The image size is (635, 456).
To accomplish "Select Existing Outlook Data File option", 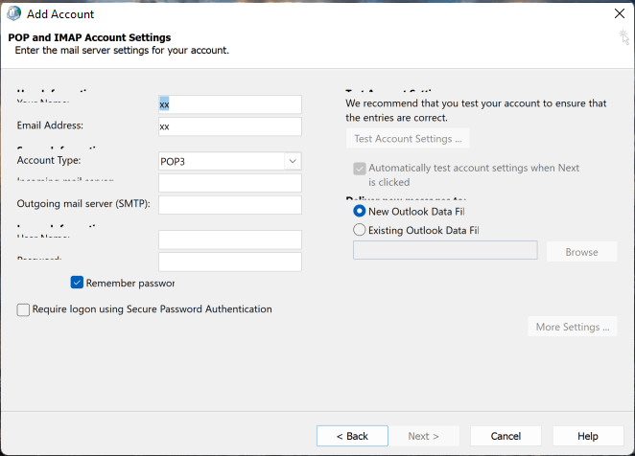I will pyautogui.click(x=360, y=230).
